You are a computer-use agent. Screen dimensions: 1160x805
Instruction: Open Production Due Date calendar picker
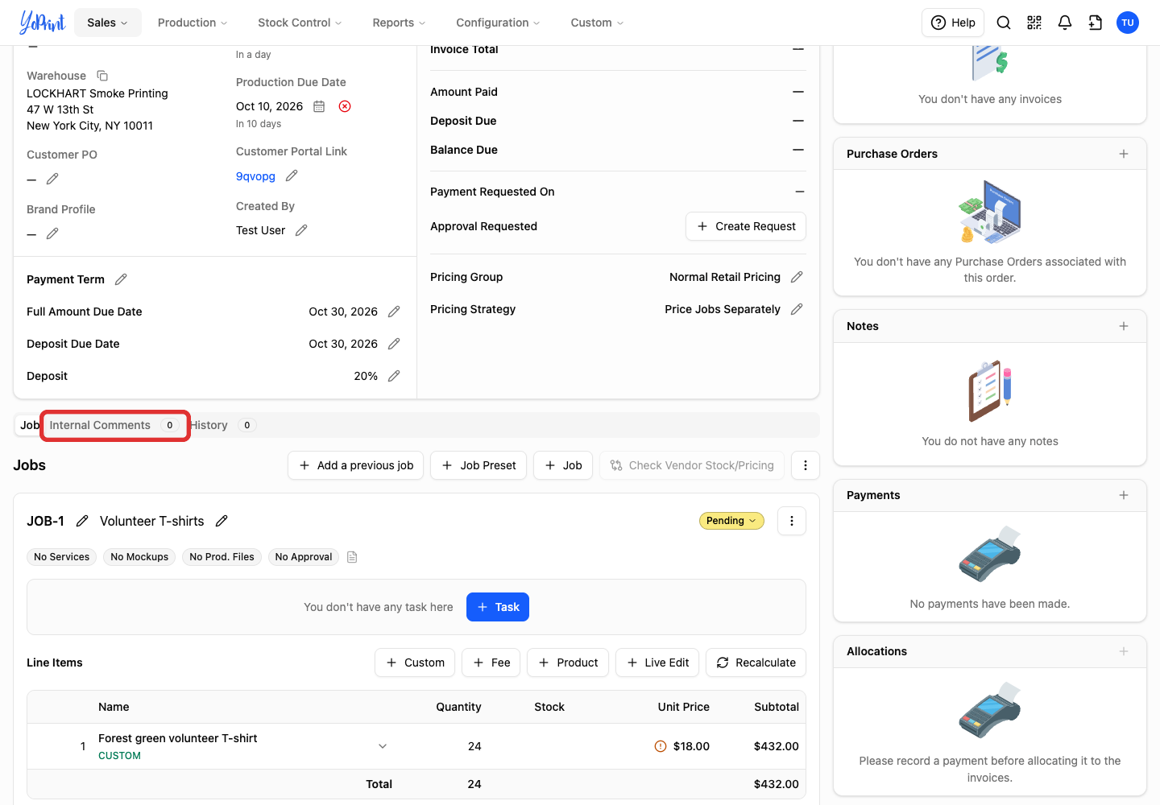(319, 106)
